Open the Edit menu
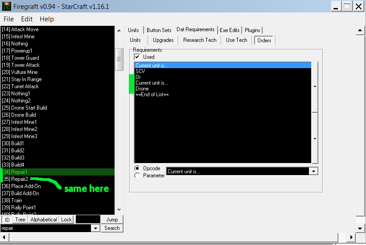This screenshot has height=245, width=366. 27,19
